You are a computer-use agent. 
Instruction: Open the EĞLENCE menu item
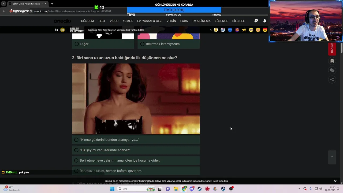(x=221, y=21)
